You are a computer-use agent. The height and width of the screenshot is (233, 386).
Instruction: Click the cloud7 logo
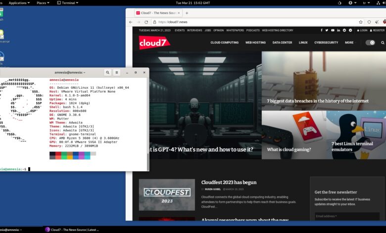tap(154, 43)
